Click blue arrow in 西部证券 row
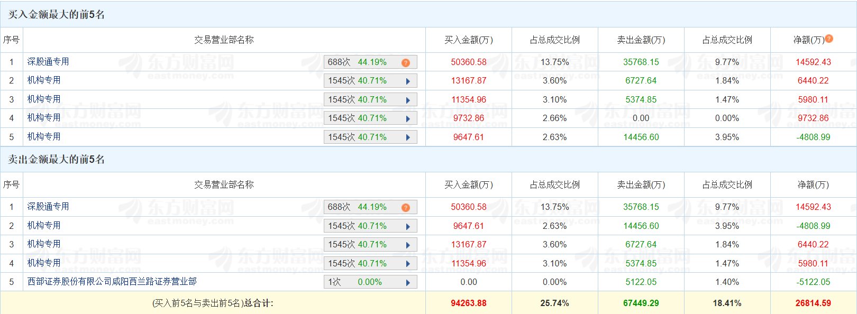This screenshot has height=314, width=857. (x=408, y=283)
